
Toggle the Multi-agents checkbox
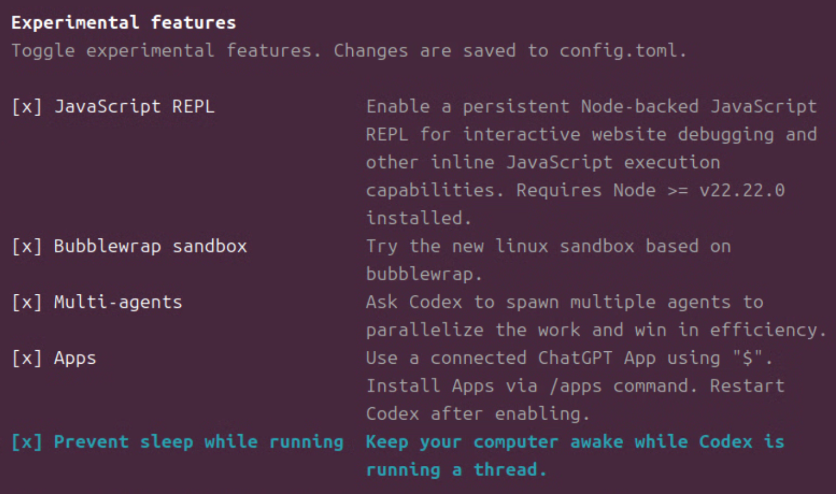(x=27, y=302)
